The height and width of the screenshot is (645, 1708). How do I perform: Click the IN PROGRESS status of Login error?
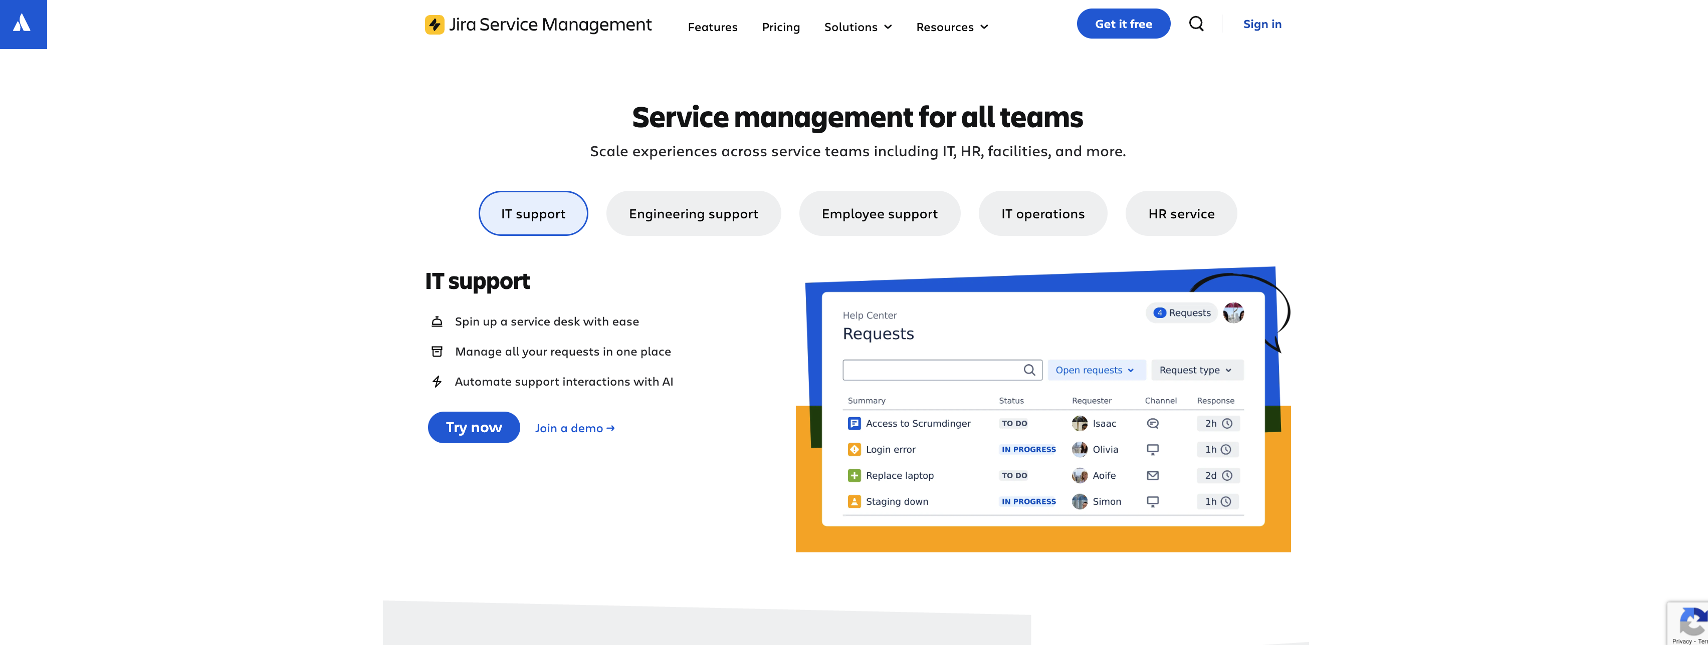1028,450
